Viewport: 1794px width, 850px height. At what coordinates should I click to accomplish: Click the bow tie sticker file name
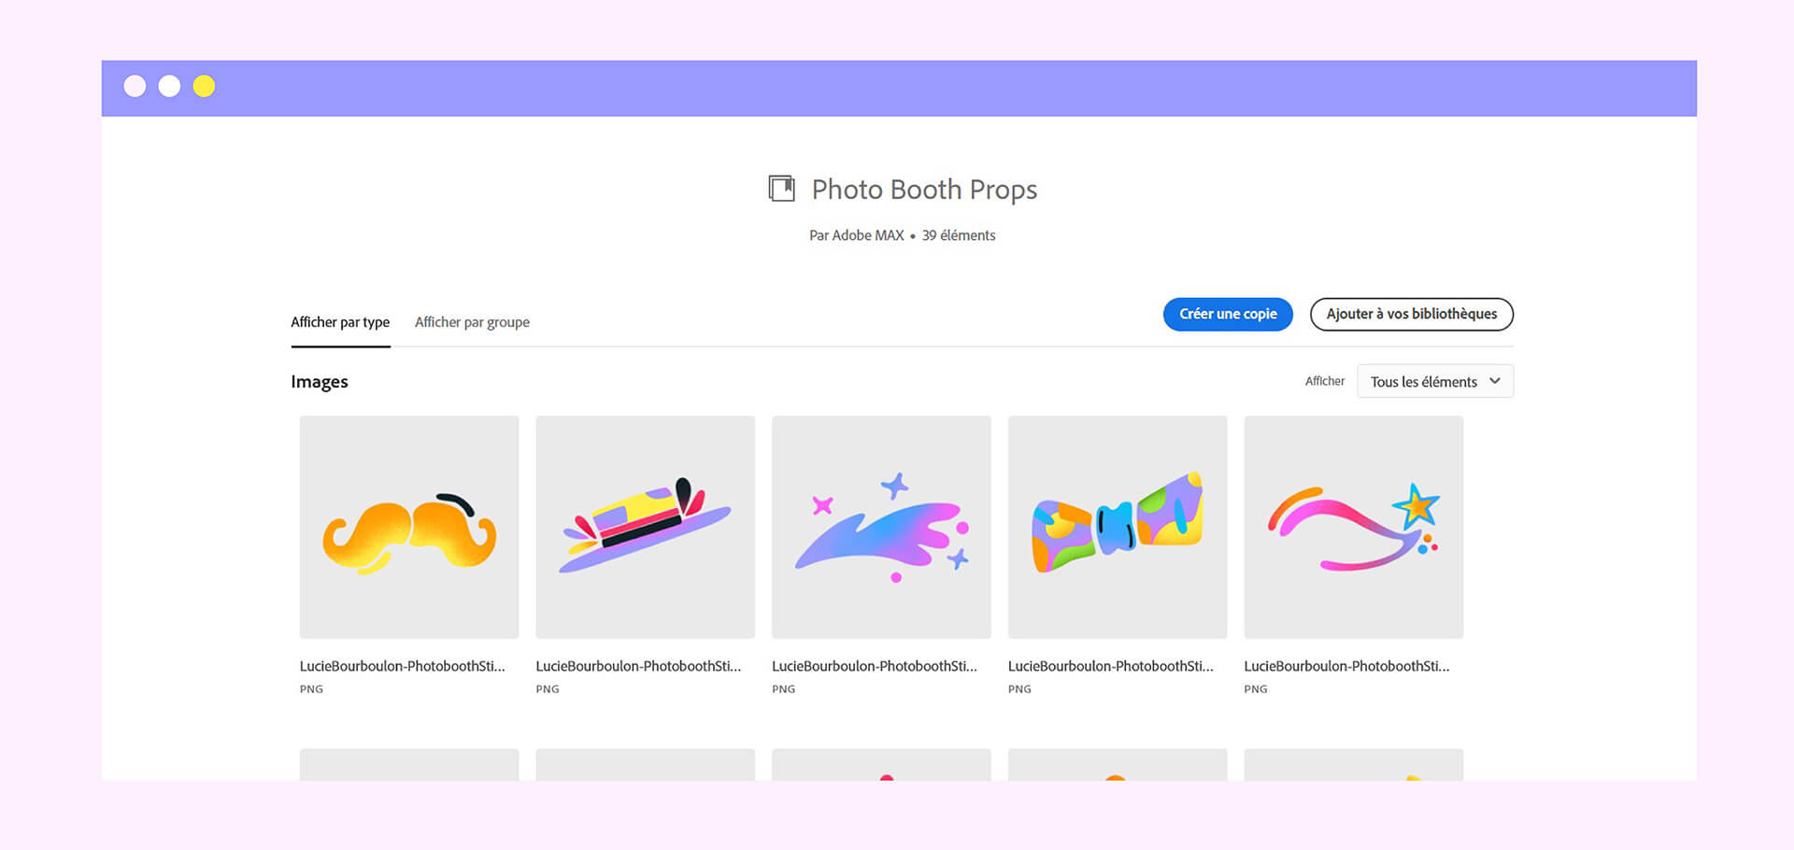click(1110, 666)
